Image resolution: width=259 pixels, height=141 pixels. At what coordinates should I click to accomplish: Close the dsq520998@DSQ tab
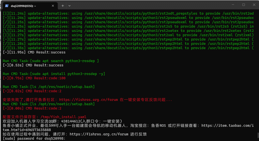53,6
